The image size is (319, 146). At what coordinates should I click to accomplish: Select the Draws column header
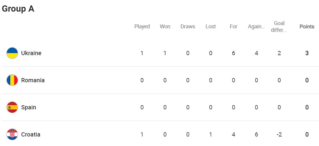[x=188, y=27]
